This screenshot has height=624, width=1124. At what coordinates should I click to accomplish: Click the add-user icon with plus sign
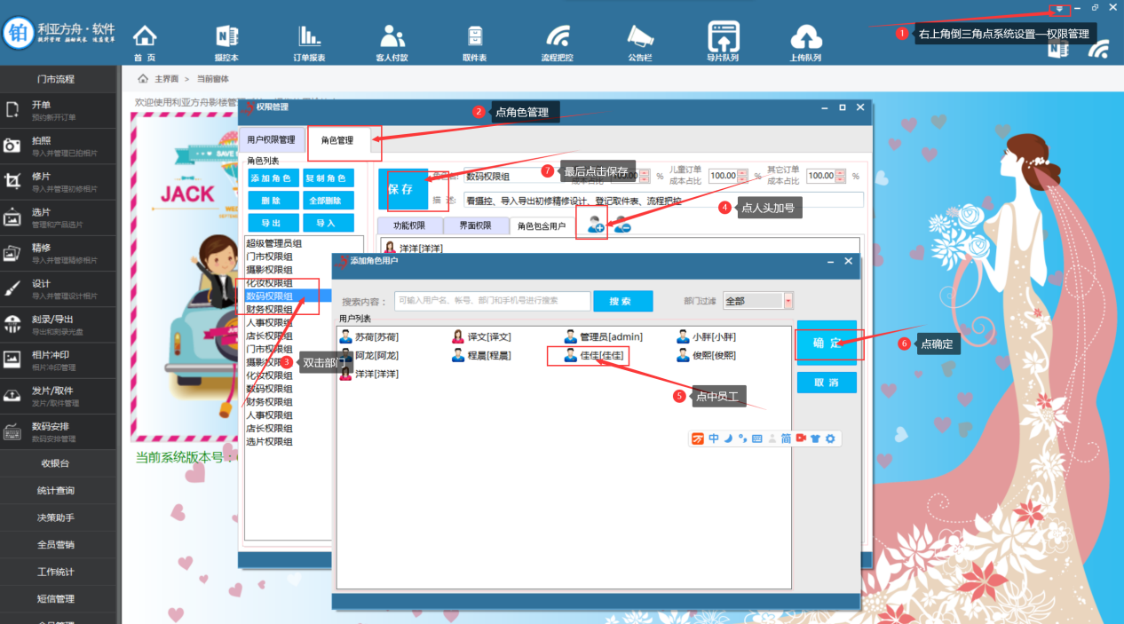(595, 225)
